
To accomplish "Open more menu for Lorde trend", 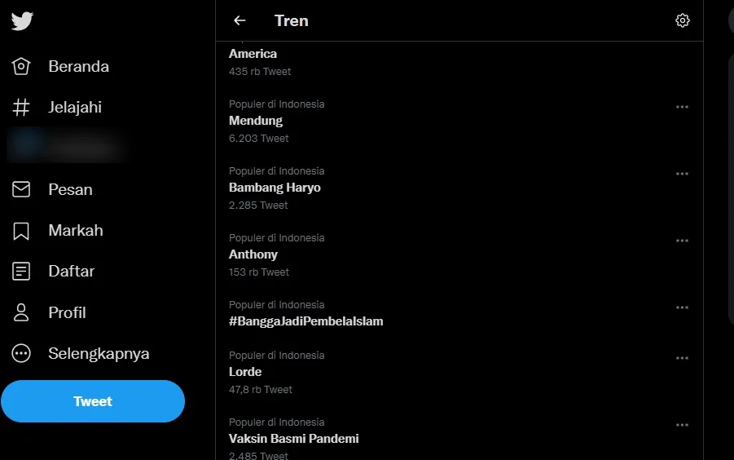I will [682, 358].
